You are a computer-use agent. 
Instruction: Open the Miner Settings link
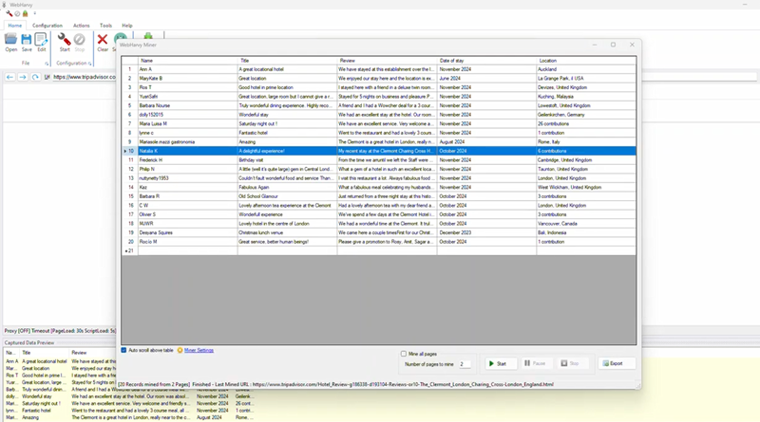coord(199,350)
